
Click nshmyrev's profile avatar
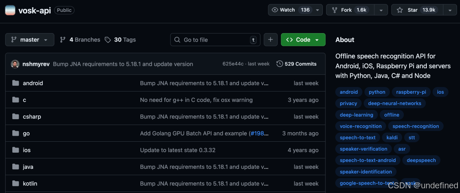15,64
